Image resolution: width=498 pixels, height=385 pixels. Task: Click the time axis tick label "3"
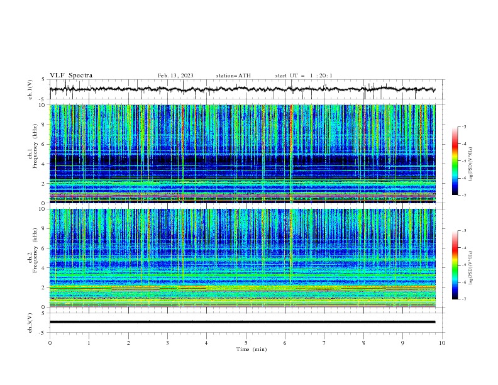167,343
